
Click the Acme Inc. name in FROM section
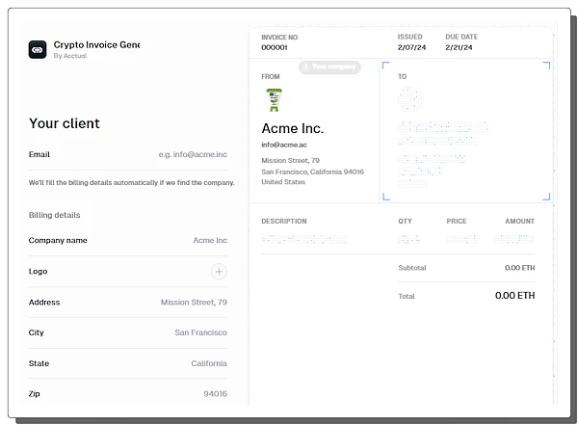(293, 128)
